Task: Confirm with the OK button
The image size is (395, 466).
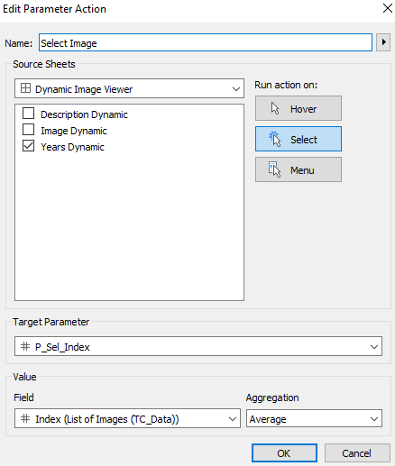Action: pyautogui.click(x=284, y=453)
